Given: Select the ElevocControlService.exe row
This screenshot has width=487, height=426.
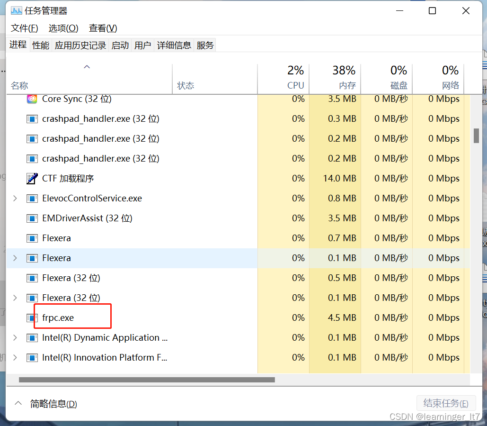Looking at the screenshot, I should coord(238,199).
